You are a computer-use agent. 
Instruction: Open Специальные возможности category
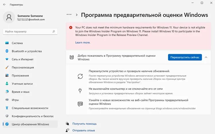click(x=30, y=108)
